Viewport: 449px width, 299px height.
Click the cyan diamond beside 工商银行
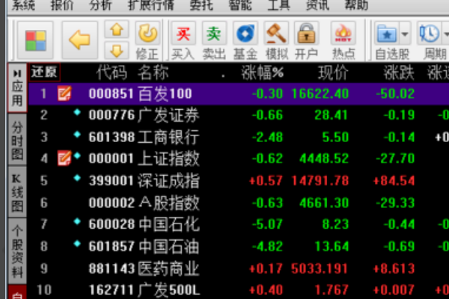77,135
